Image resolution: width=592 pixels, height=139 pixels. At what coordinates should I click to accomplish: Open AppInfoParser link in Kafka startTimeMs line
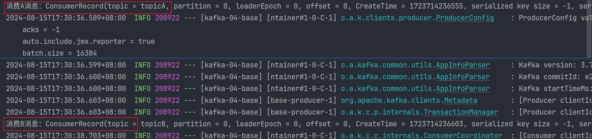[x=463, y=89]
